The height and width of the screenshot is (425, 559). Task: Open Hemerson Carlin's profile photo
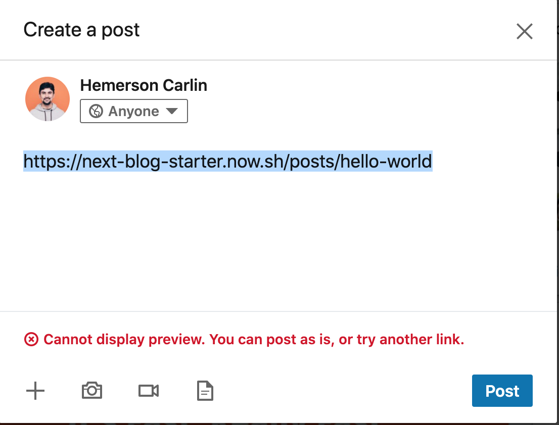(48, 99)
